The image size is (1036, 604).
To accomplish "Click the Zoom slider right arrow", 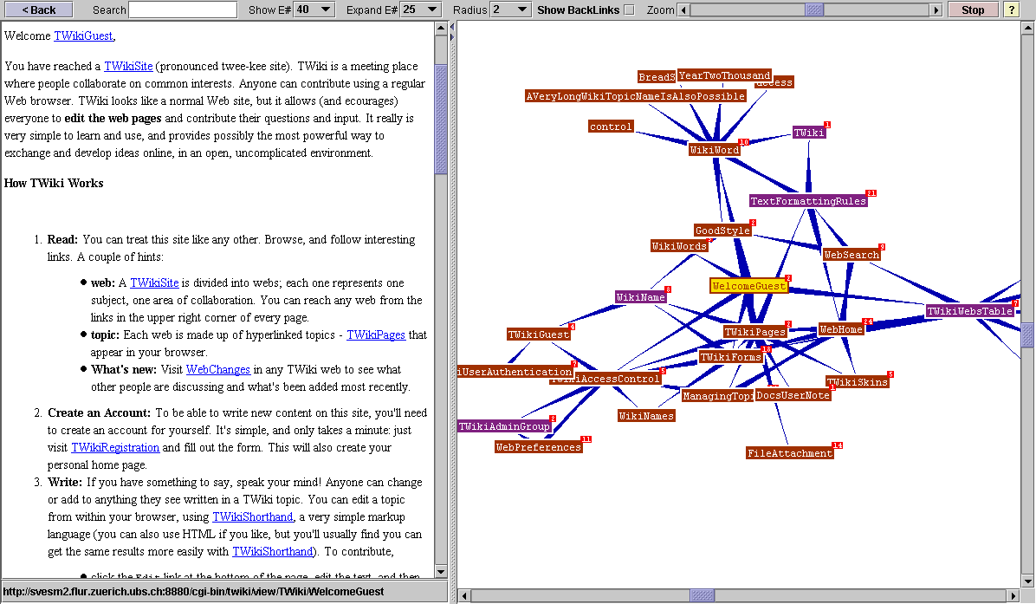I will (x=936, y=10).
